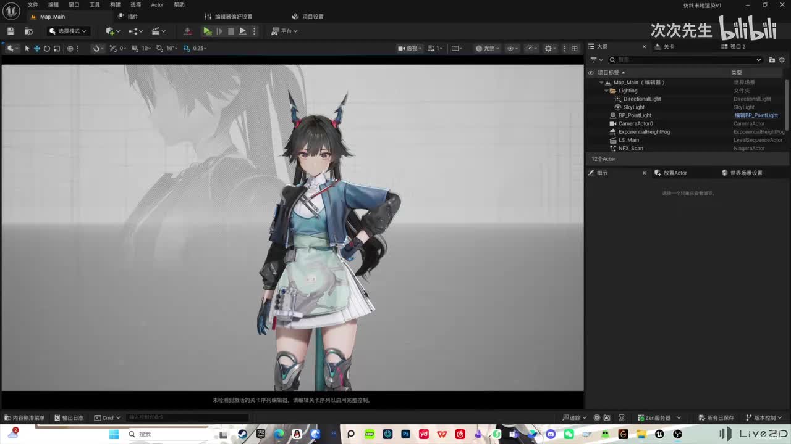The width and height of the screenshot is (791, 444).
Task: Switch to the 关卡 levels tab
Action: (x=664, y=47)
